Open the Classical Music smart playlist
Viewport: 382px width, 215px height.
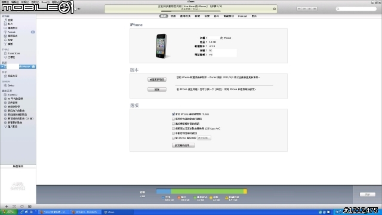(x=12, y=103)
